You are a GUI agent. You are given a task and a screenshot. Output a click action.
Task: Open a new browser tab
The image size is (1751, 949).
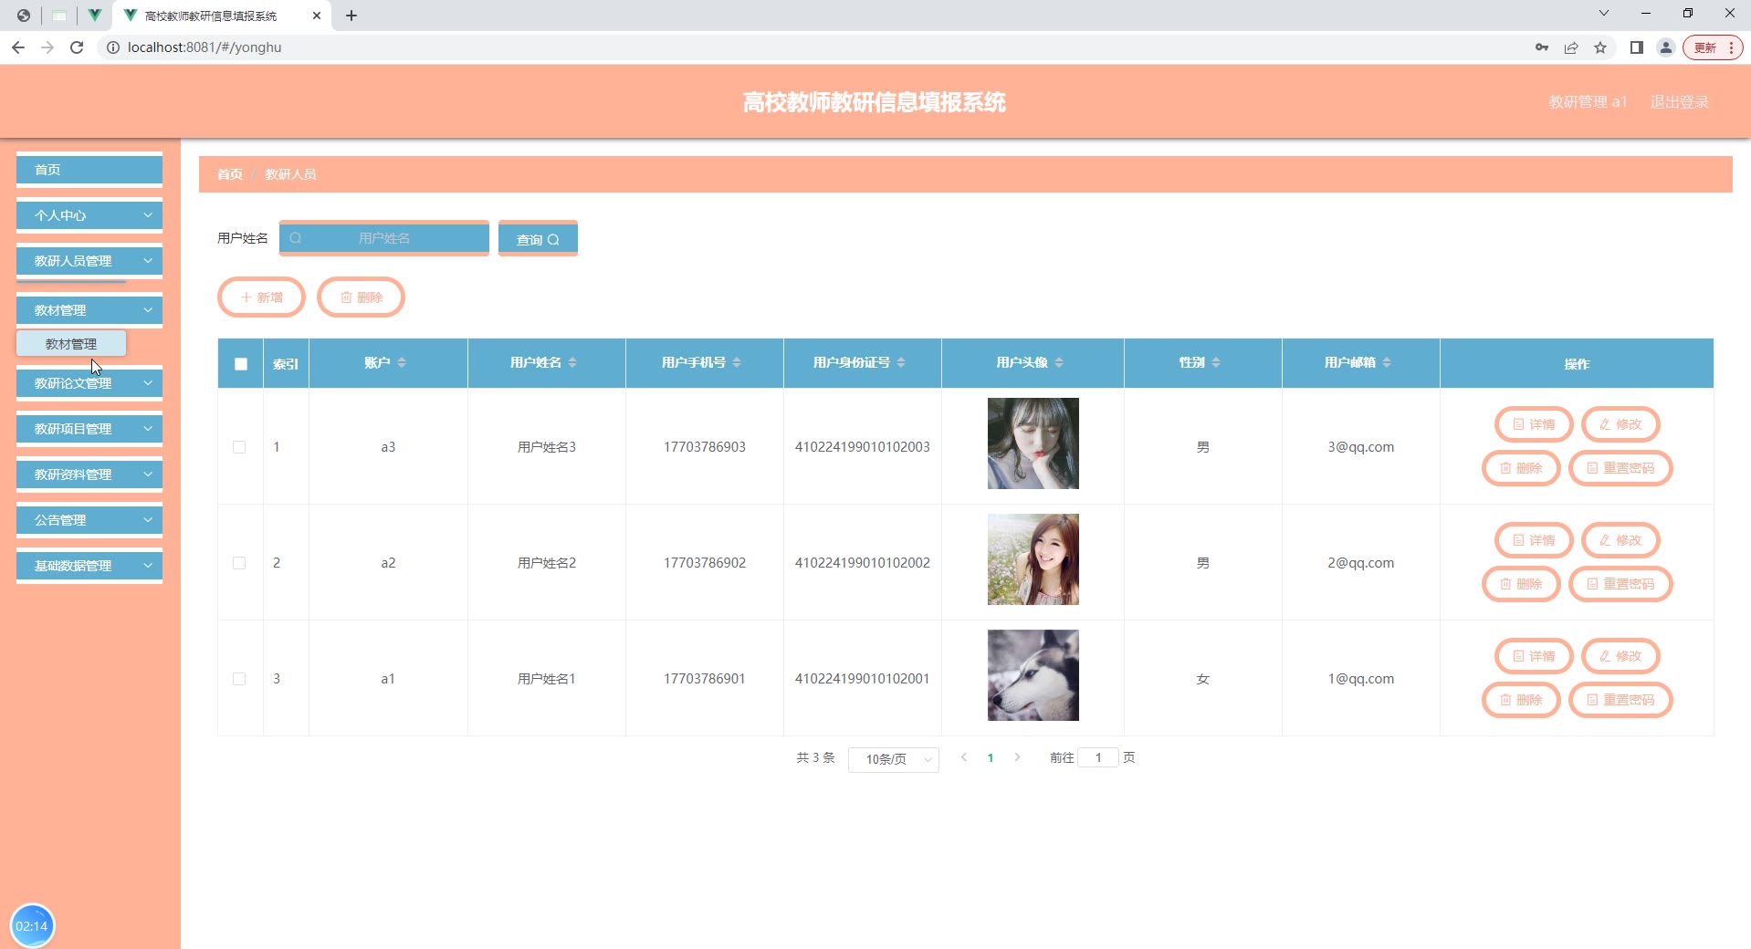click(351, 16)
